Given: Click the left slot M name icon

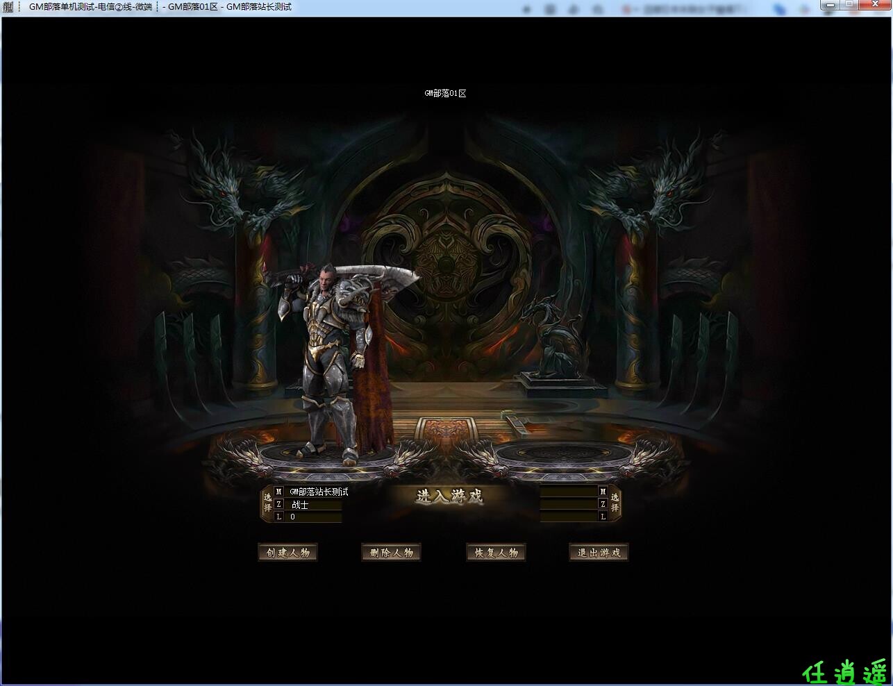Looking at the screenshot, I should pyautogui.click(x=279, y=492).
